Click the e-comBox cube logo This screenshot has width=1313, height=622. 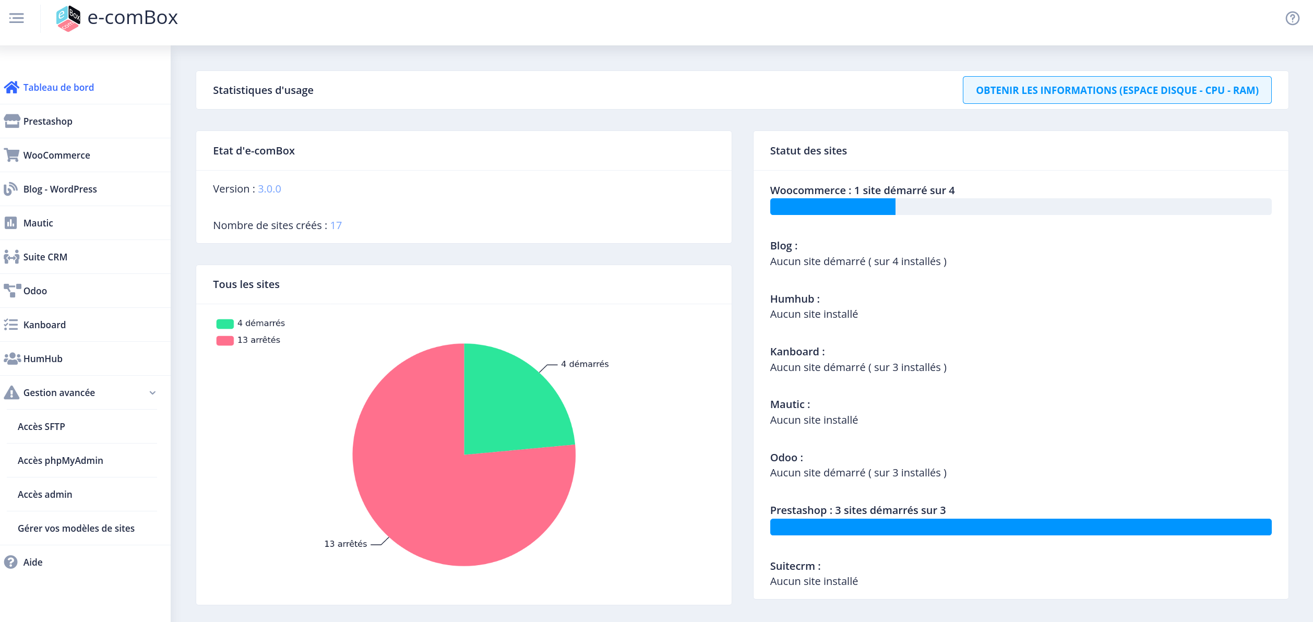coord(68,18)
